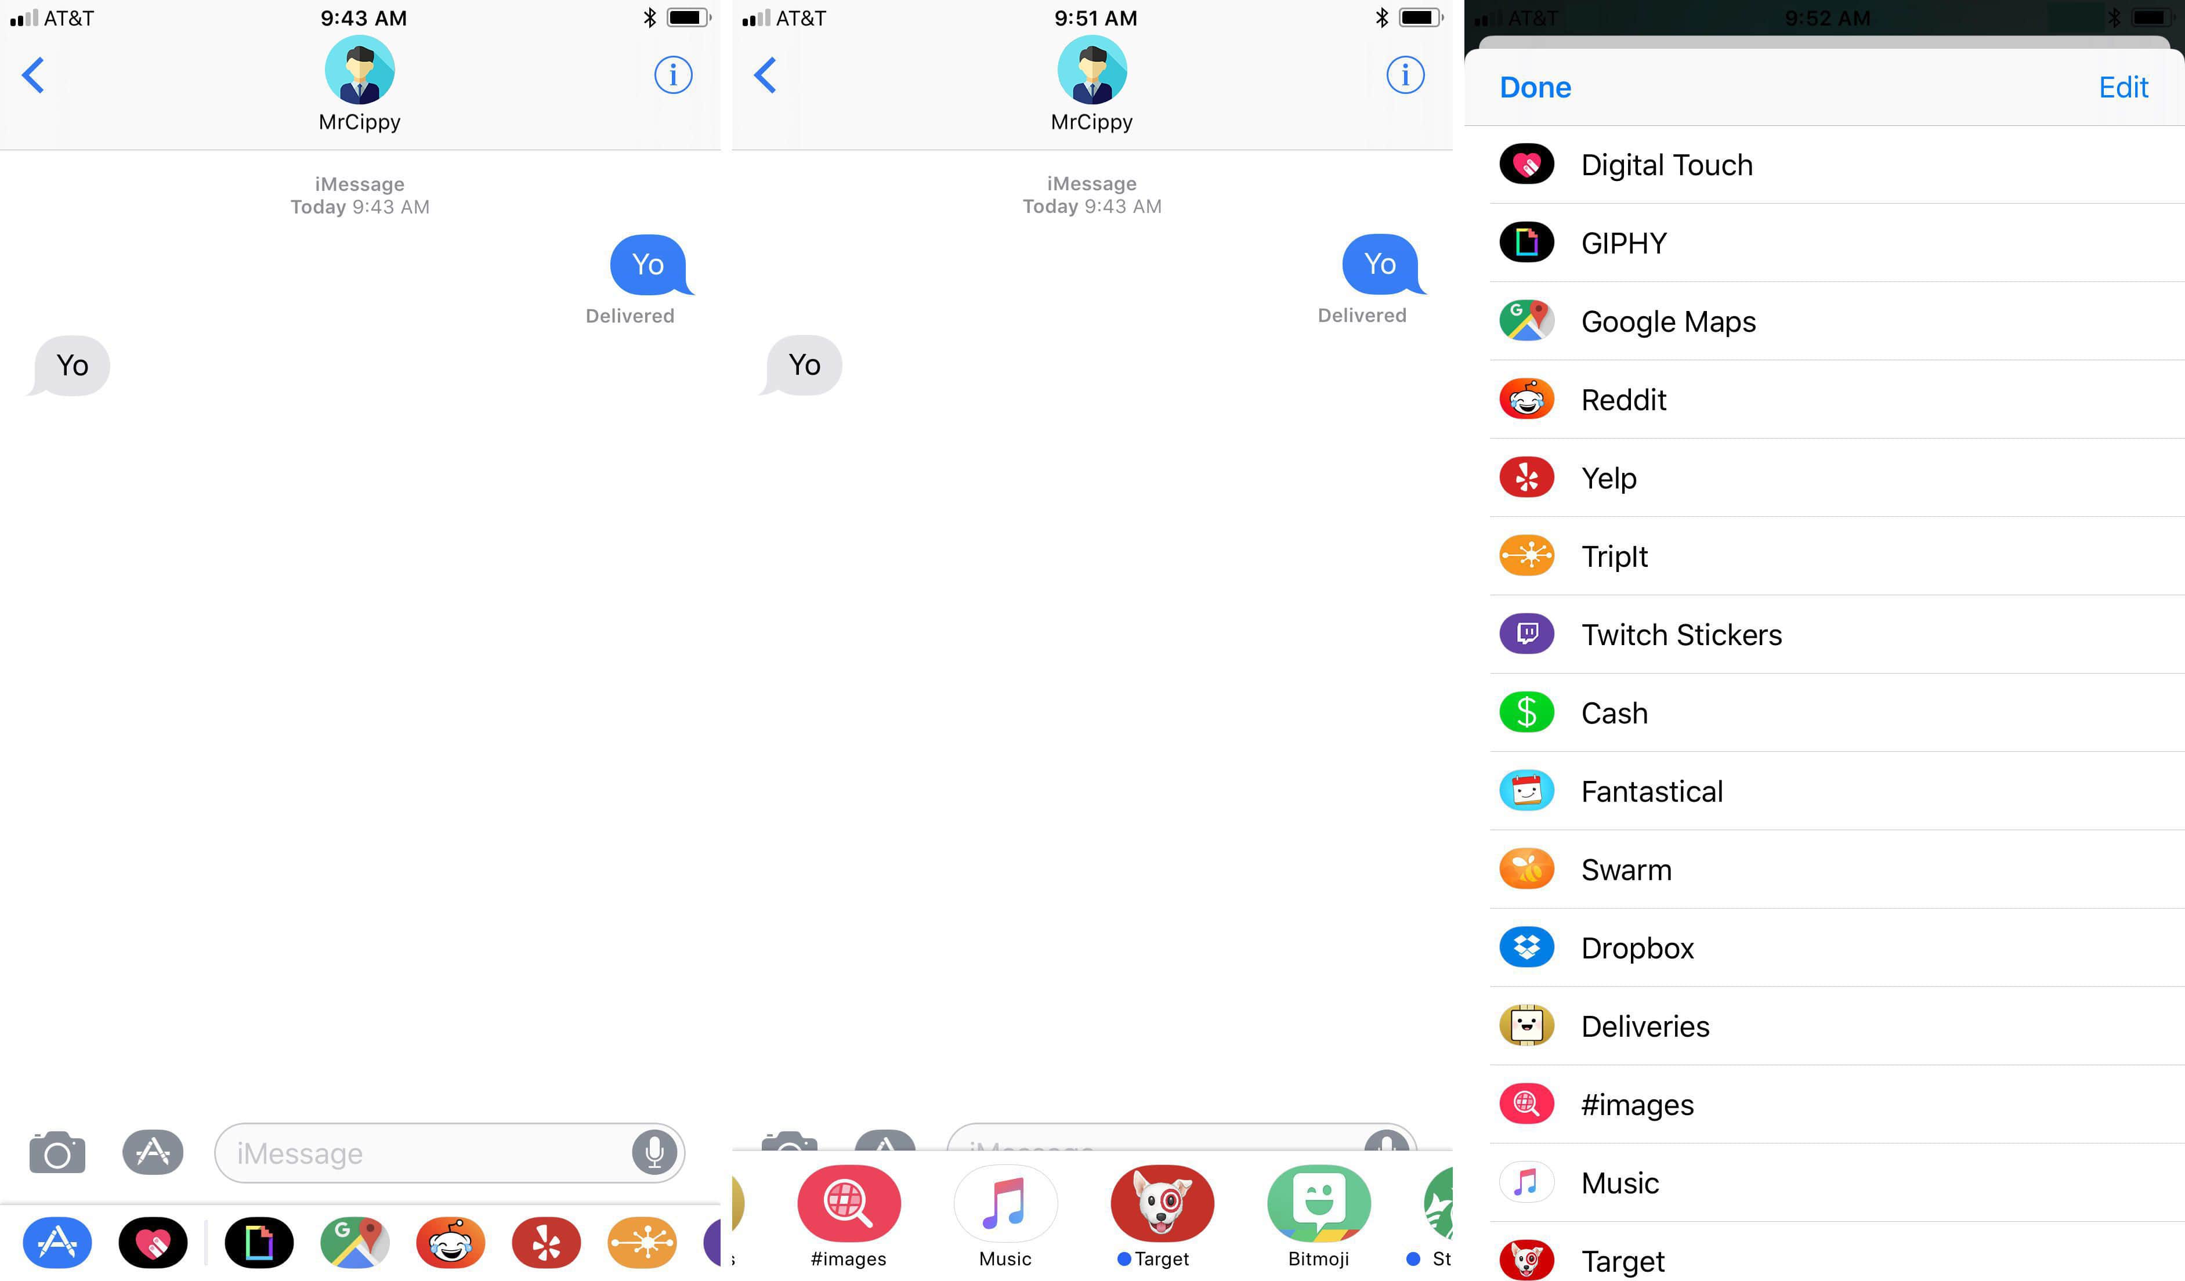The width and height of the screenshot is (2185, 1281).
Task: Select the Twitch Stickers icon
Action: point(1526,633)
